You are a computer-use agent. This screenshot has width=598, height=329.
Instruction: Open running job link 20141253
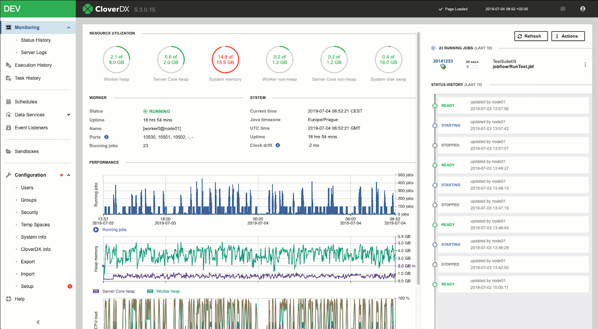443,61
